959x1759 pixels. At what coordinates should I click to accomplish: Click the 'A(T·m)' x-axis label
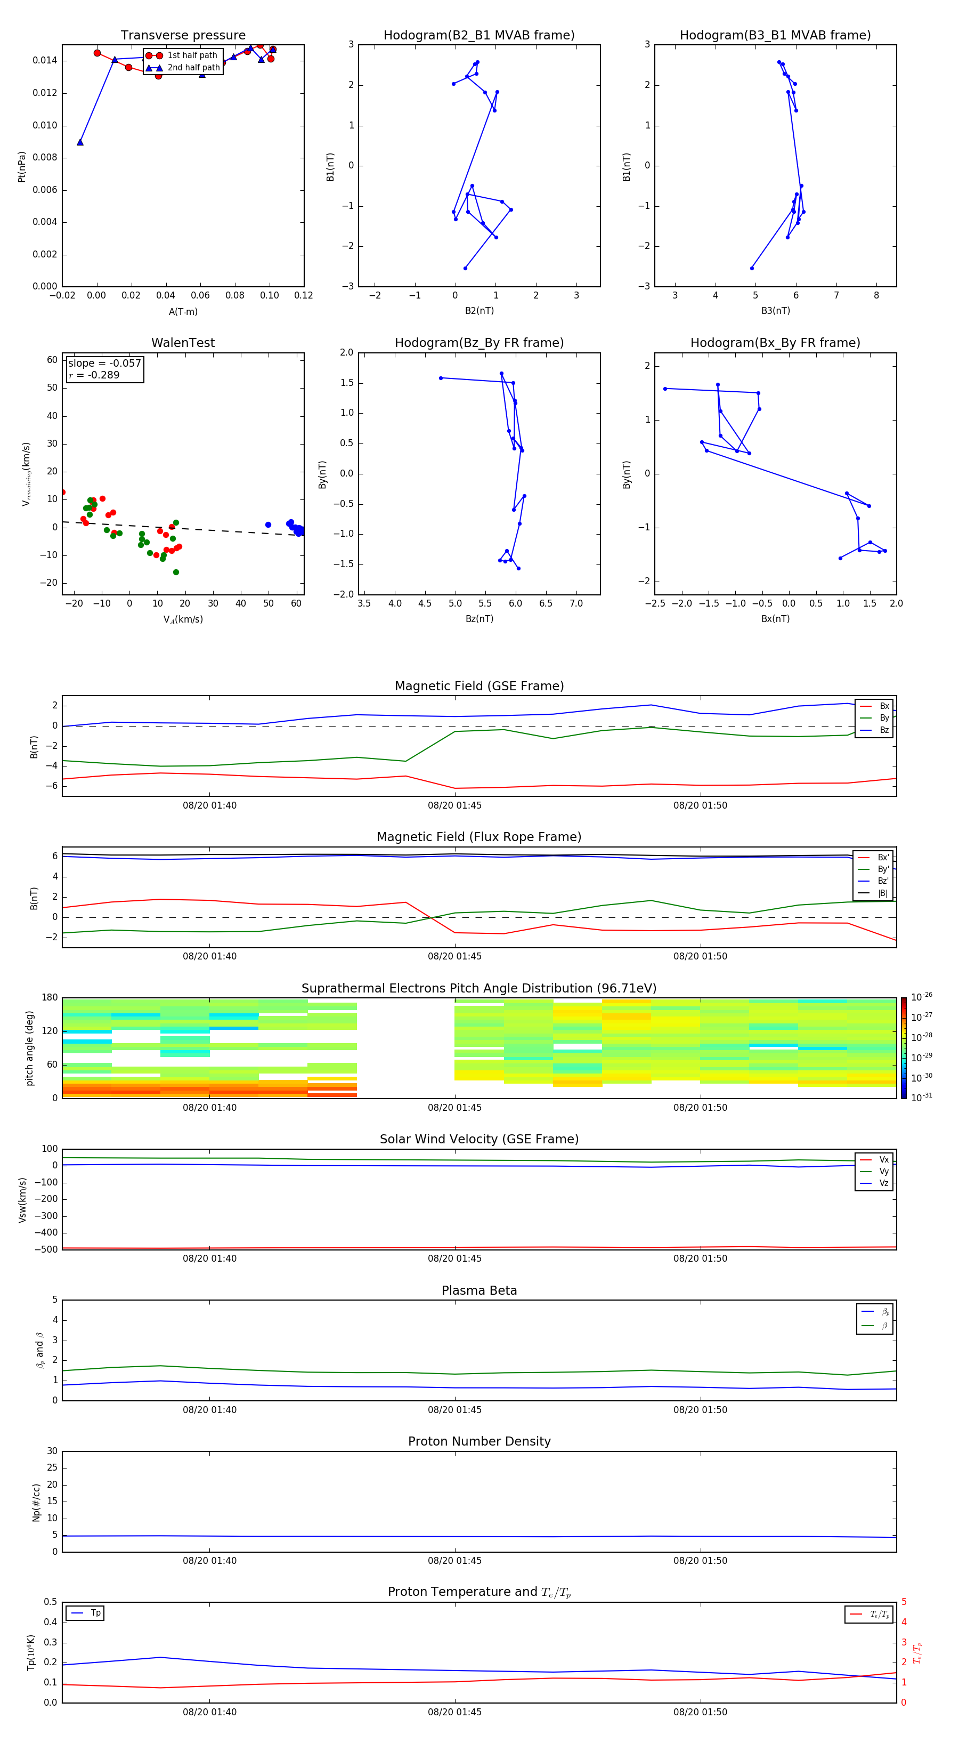(183, 312)
